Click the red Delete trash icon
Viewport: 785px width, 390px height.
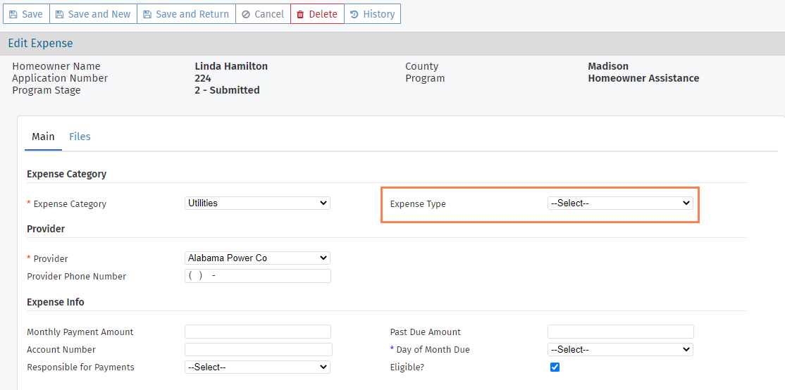pos(300,14)
